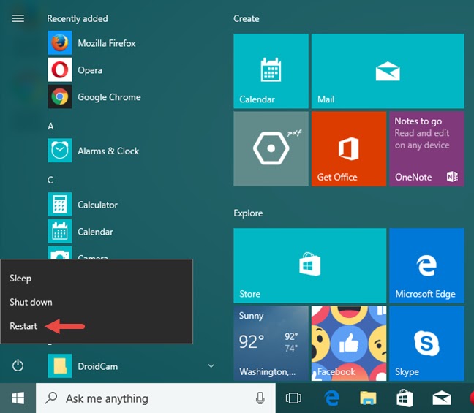Open Edge from the taskbar
Viewport: 474px width, 413px height.
(331, 398)
